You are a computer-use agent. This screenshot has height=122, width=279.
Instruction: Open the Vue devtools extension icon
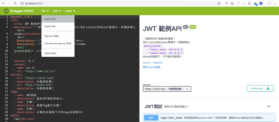click(227, 3)
